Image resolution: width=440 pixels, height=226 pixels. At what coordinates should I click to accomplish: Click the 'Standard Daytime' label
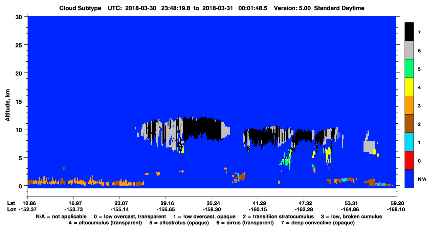click(339, 8)
